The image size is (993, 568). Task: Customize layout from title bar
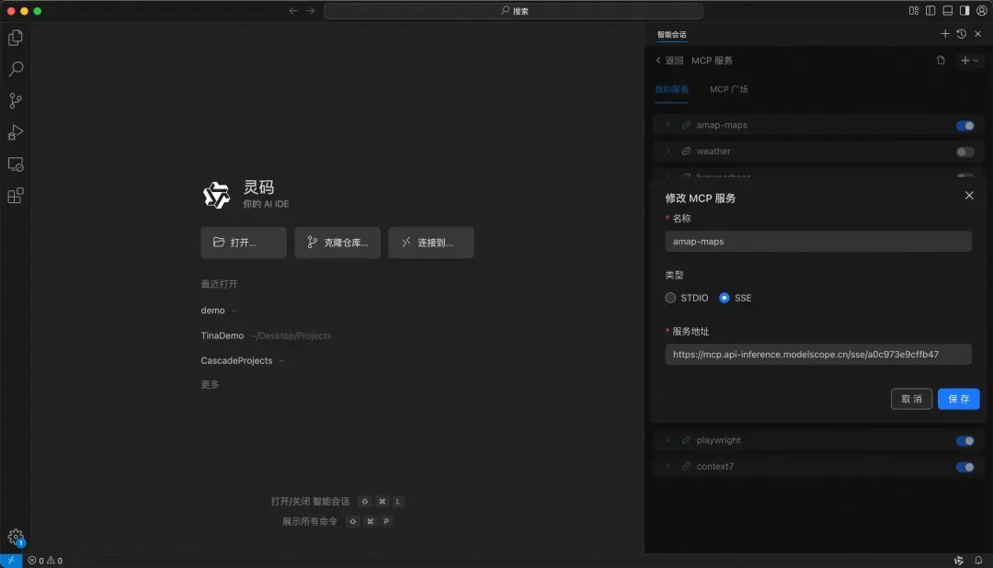[913, 11]
